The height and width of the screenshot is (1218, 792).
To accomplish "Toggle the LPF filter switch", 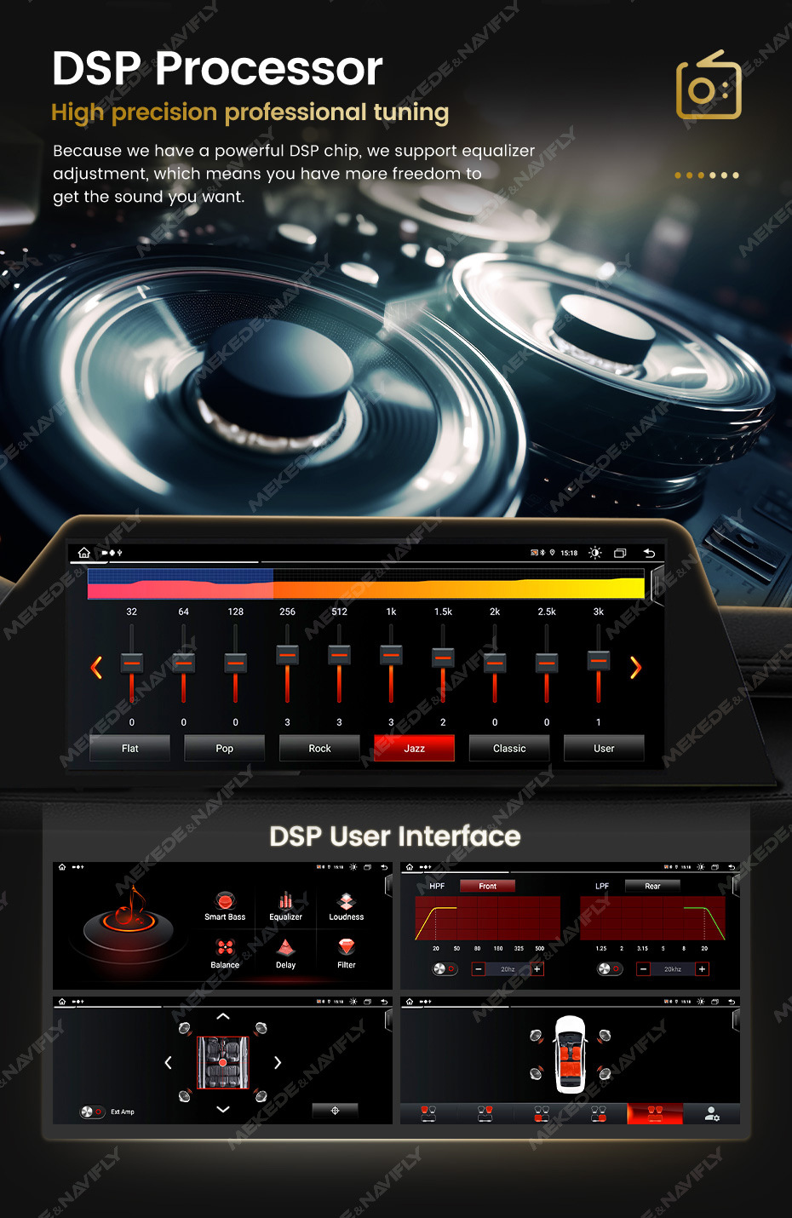I will coord(610,968).
